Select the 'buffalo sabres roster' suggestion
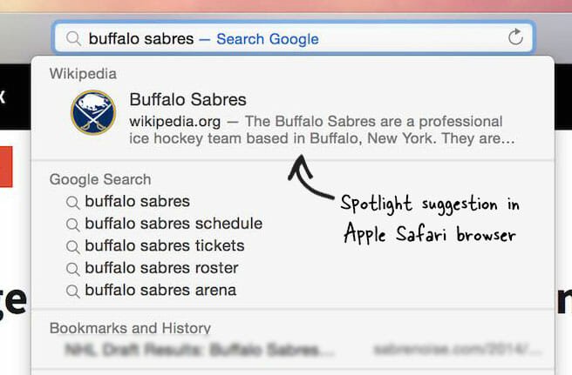572x375 pixels. pyautogui.click(x=161, y=268)
